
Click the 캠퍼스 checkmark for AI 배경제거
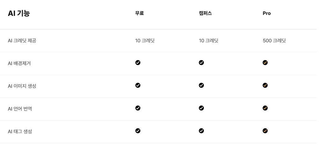(201, 63)
